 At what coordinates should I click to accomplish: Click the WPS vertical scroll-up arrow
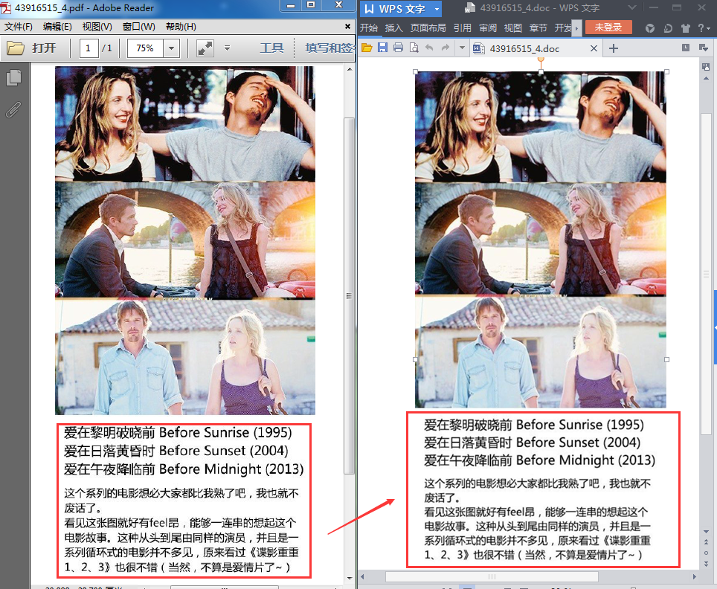click(706, 79)
